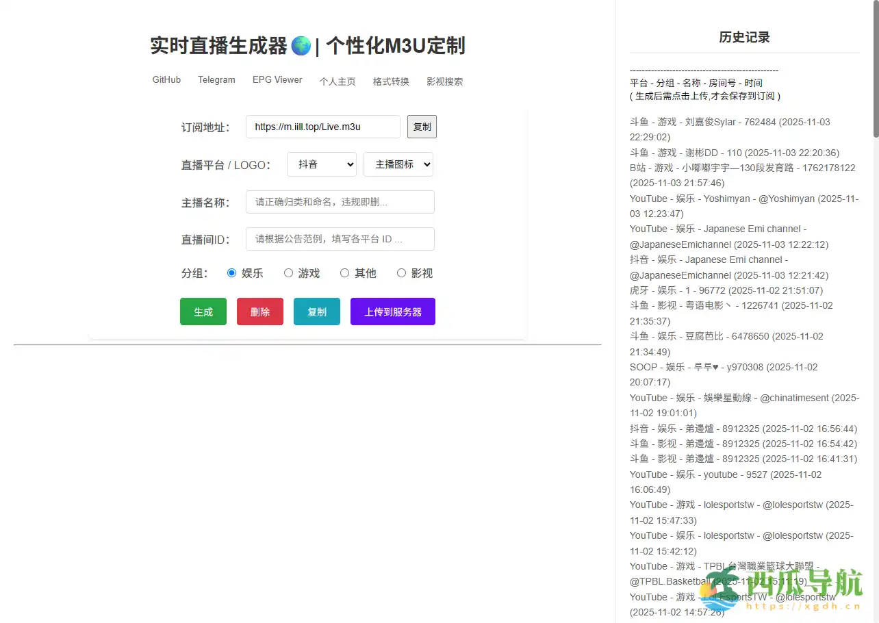The height and width of the screenshot is (623, 879).
Task: Expand the 主播图标 LOGO dropdown
Action: [x=398, y=164]
